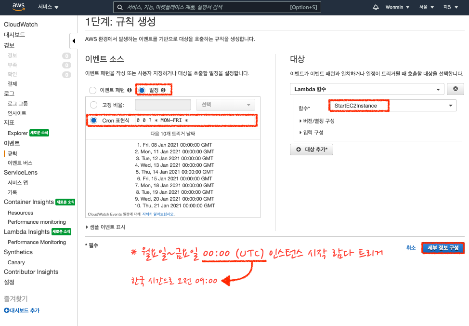Open Lambda Insights in the sidebar
Viewport: 469px width, 326px height.
coord(26,232)
